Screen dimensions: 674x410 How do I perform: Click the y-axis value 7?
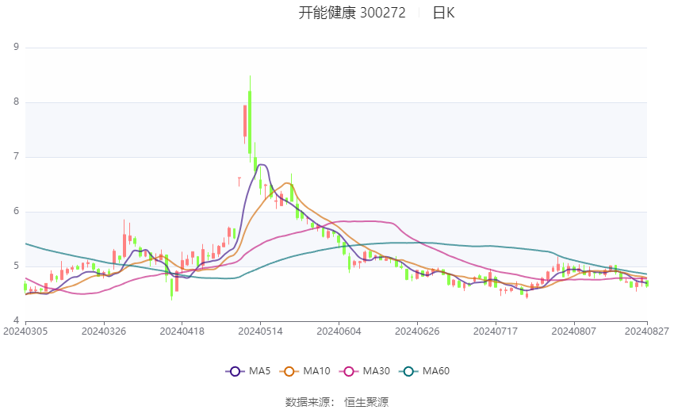click(17, 156)
